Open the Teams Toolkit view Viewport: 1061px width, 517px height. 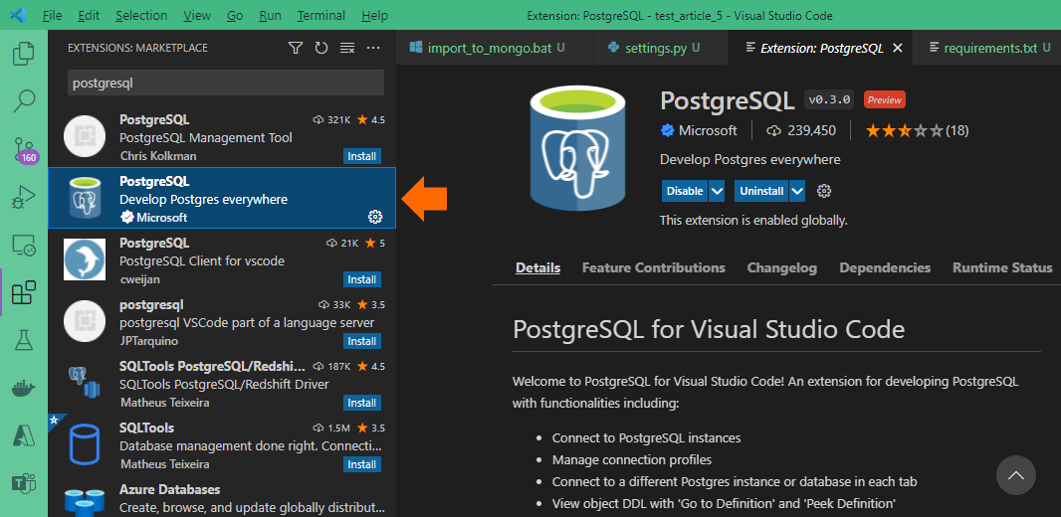pos(24,484)
